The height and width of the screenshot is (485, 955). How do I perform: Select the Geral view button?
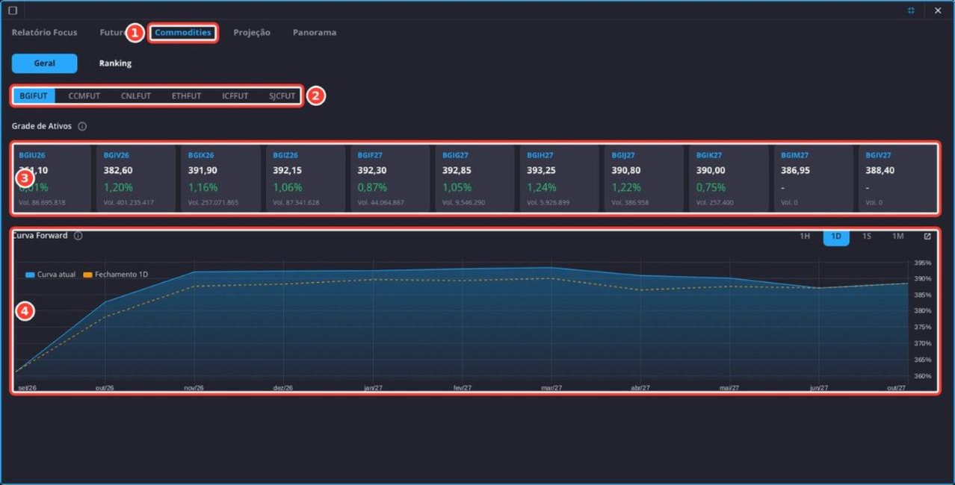pyautogui.click(x=44, y=63)
